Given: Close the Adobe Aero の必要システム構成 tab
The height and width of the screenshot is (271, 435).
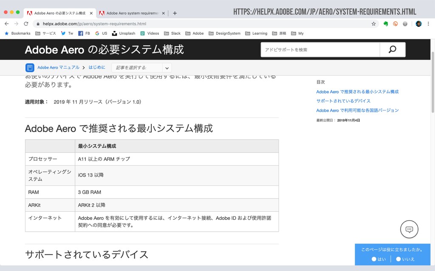Looking at the screenshot, I should (91, 13).
